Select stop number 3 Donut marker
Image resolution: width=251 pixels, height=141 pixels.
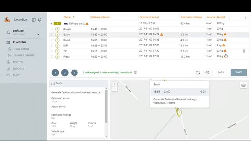[x=57, y=40]
